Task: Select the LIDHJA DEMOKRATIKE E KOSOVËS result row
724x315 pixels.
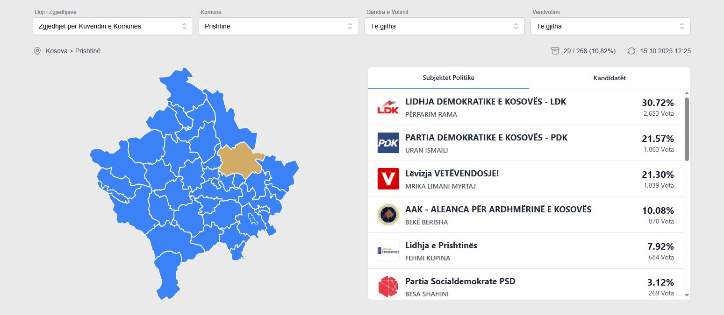Action: coord(514,107)
